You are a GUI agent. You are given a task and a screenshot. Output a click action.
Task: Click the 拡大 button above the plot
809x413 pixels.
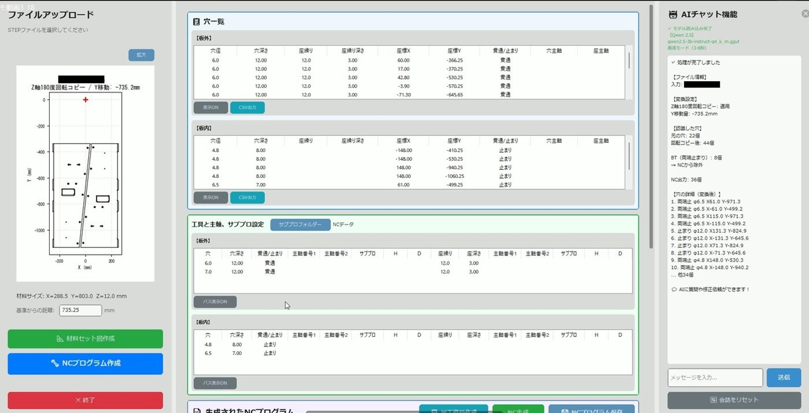coord(141,55)
